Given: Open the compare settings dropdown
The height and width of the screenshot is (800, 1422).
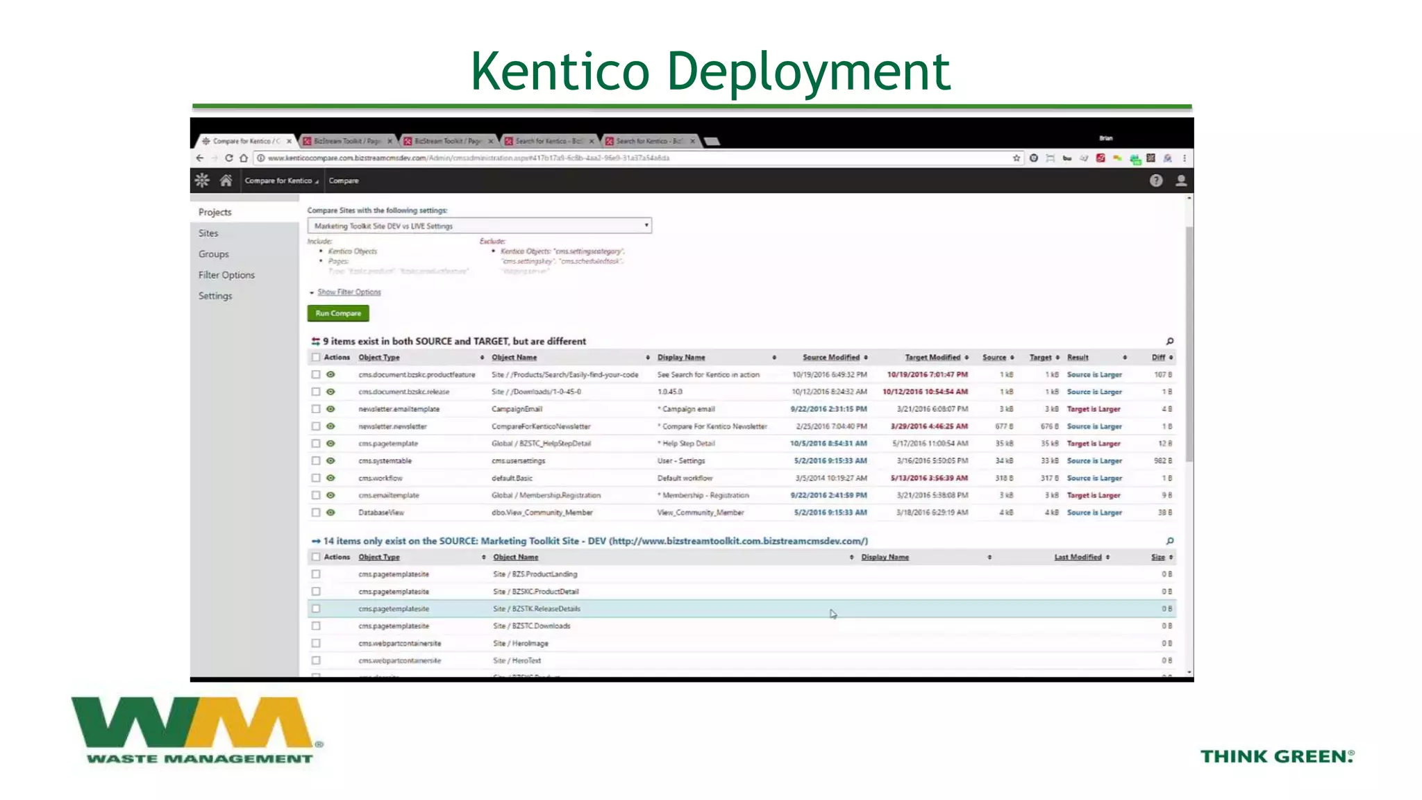Looking at the screenshot, I should point(480,226).
